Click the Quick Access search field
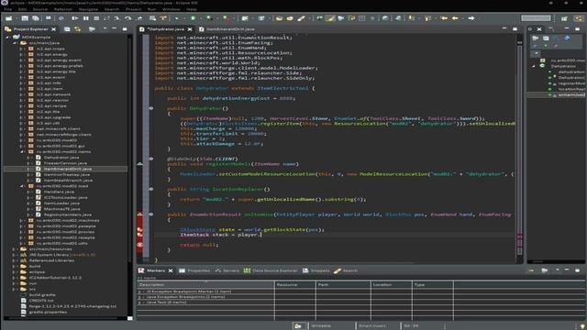Viewport: 587px width, 330px height. [x=536, y=18]
